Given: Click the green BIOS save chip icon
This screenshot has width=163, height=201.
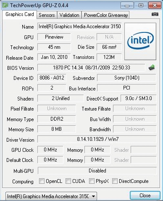Looking at the screenshot, I should pyautogui.click(x=152, y=68).
